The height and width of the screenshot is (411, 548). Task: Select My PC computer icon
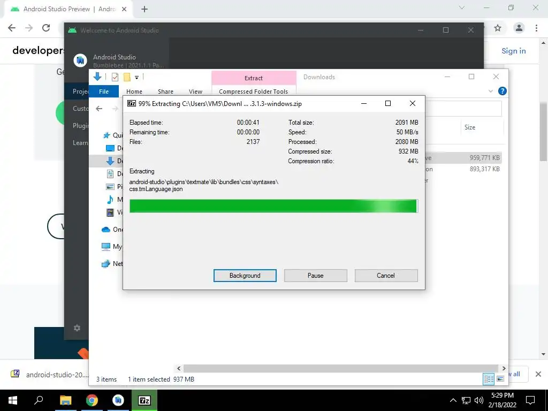[106, 247]
